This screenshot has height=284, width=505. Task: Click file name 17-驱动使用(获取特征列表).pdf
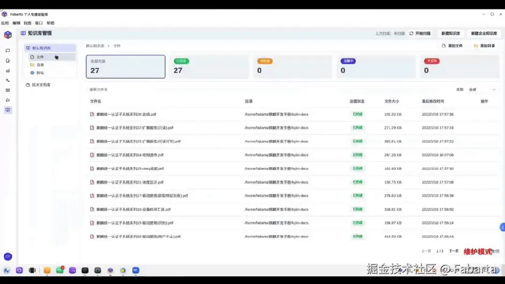[142, 196]
